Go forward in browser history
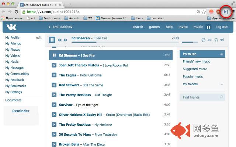 click(10, 12)
